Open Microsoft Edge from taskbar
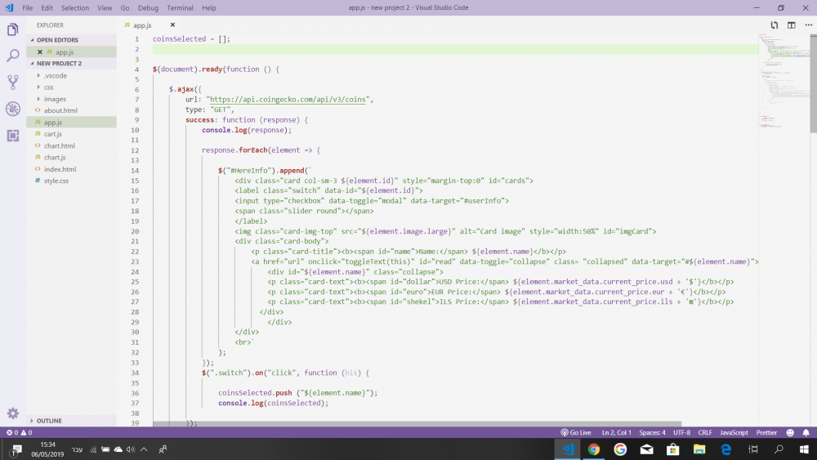This screenshot has width=817, height=460. pos(725,449)
